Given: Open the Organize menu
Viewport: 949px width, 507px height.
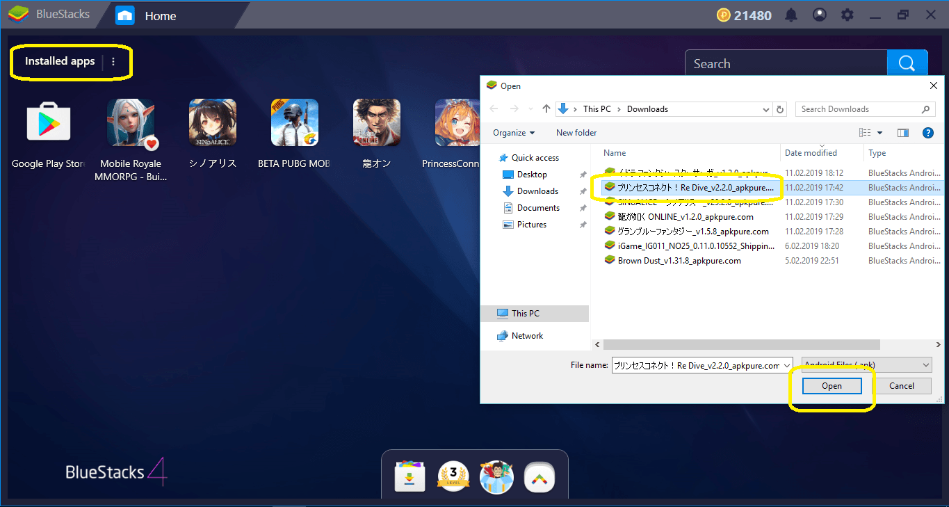Looking at the screenshot, I should click(x=514, y=133).
